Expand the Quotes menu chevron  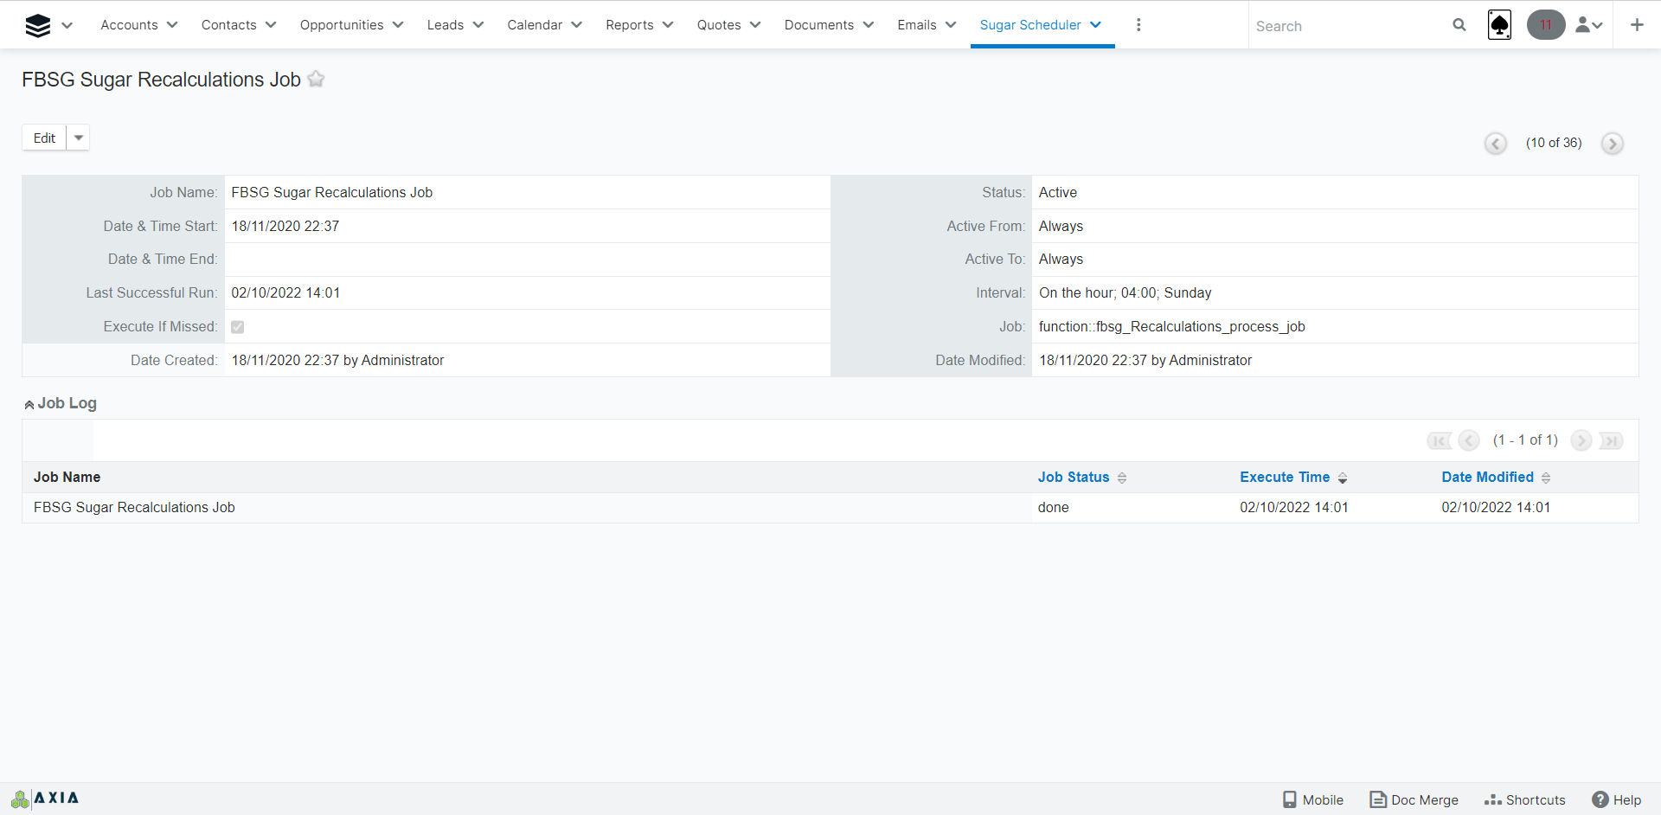click(x=755, y=25)
